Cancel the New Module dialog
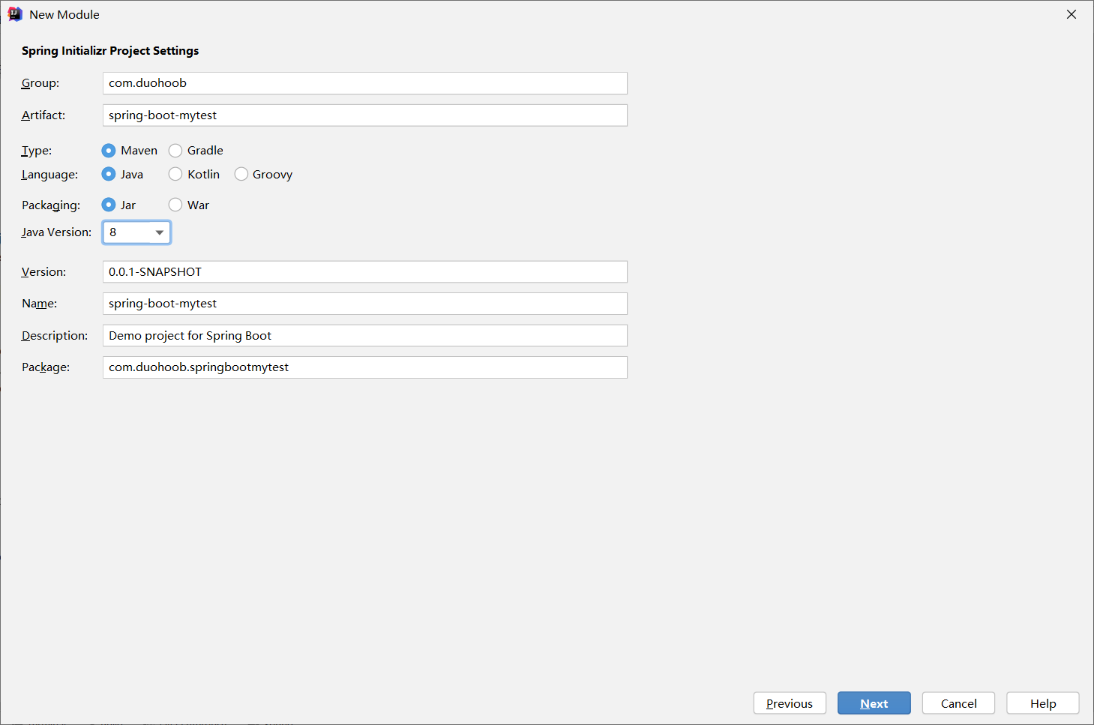This screenshot has width=1094, height=725. click(958, 703)
